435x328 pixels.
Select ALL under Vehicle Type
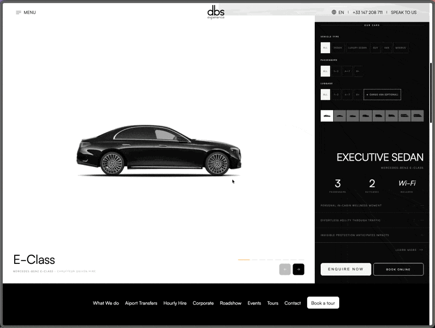pyautogui.click(x=325, y=48)
